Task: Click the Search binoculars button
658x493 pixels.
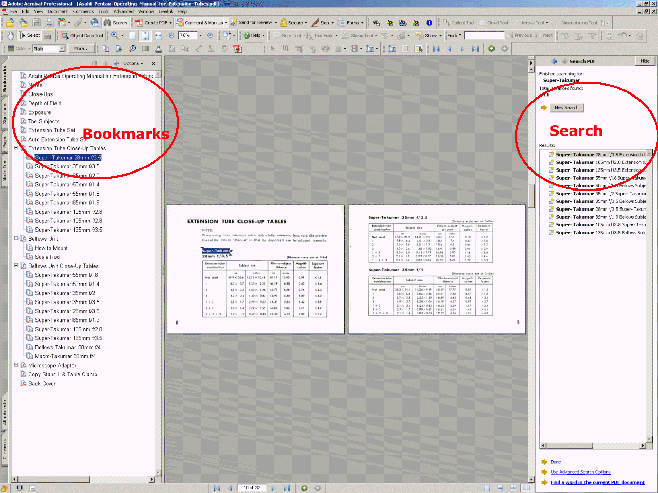Action: pyautogui.click(x=116, y=23)
